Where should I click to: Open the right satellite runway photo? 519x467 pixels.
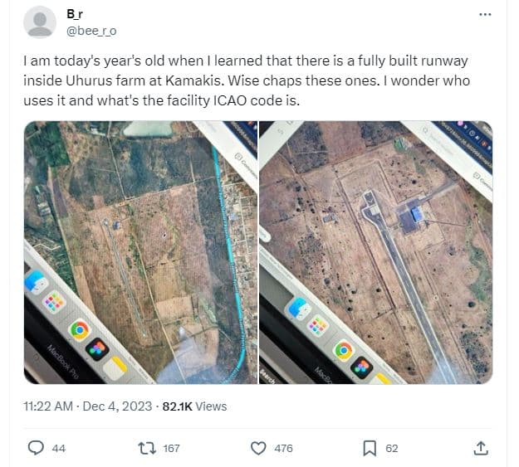tap(375, 252)
